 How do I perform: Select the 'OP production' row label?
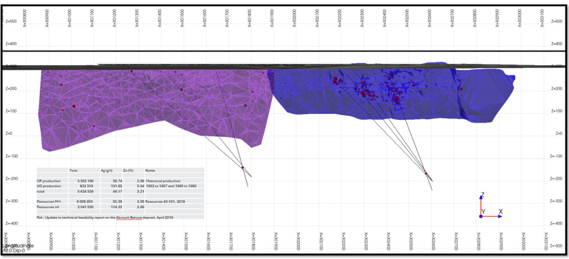[x=49, y=181]
